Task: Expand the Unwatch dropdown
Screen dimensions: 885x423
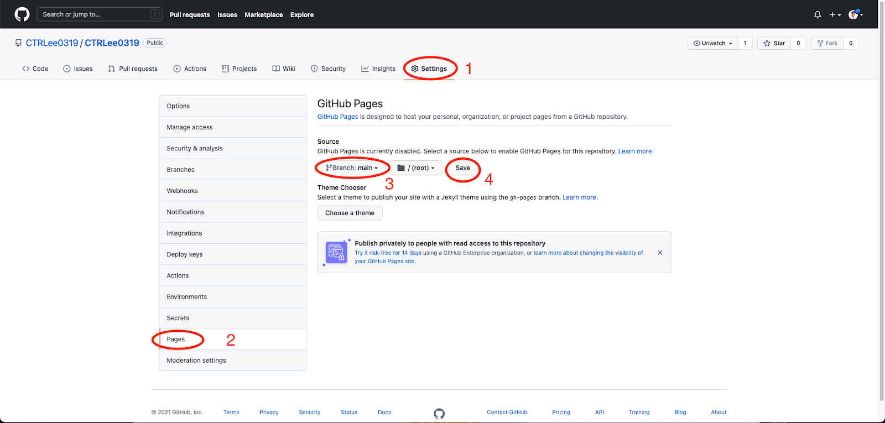Action: click(713, 43)
